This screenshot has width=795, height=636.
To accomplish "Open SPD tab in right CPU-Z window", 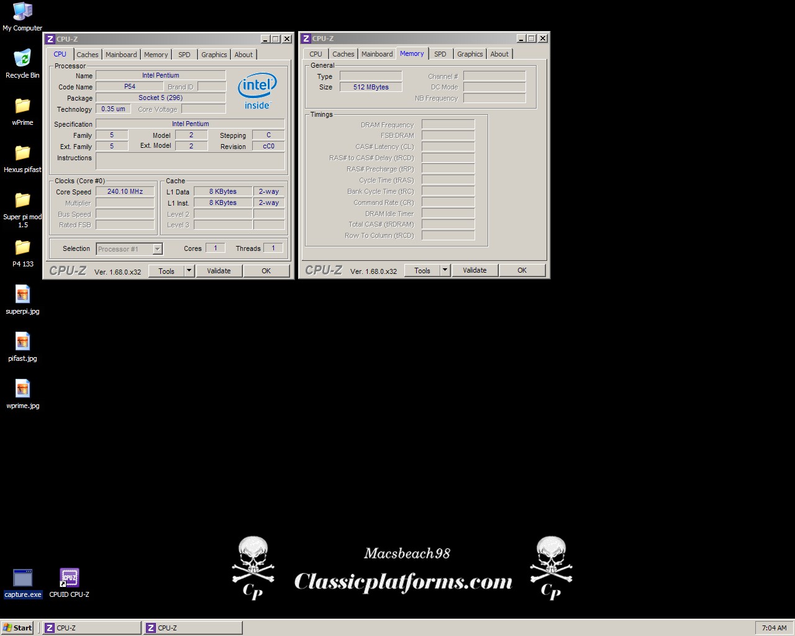I will click(x=440, y=54).
